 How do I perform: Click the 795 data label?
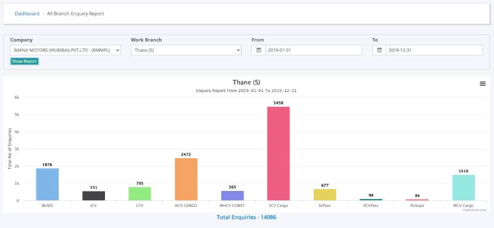tap(140, 184)
